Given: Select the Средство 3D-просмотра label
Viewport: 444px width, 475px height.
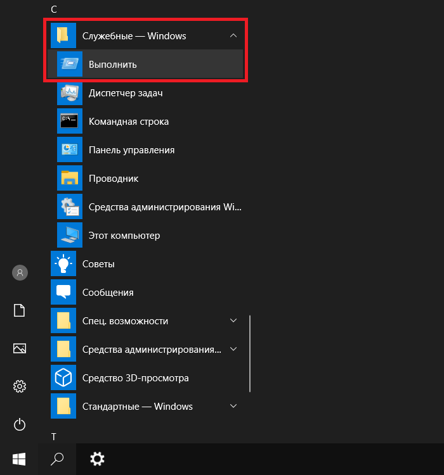Looking at the screenshot, I should point(135,378).
